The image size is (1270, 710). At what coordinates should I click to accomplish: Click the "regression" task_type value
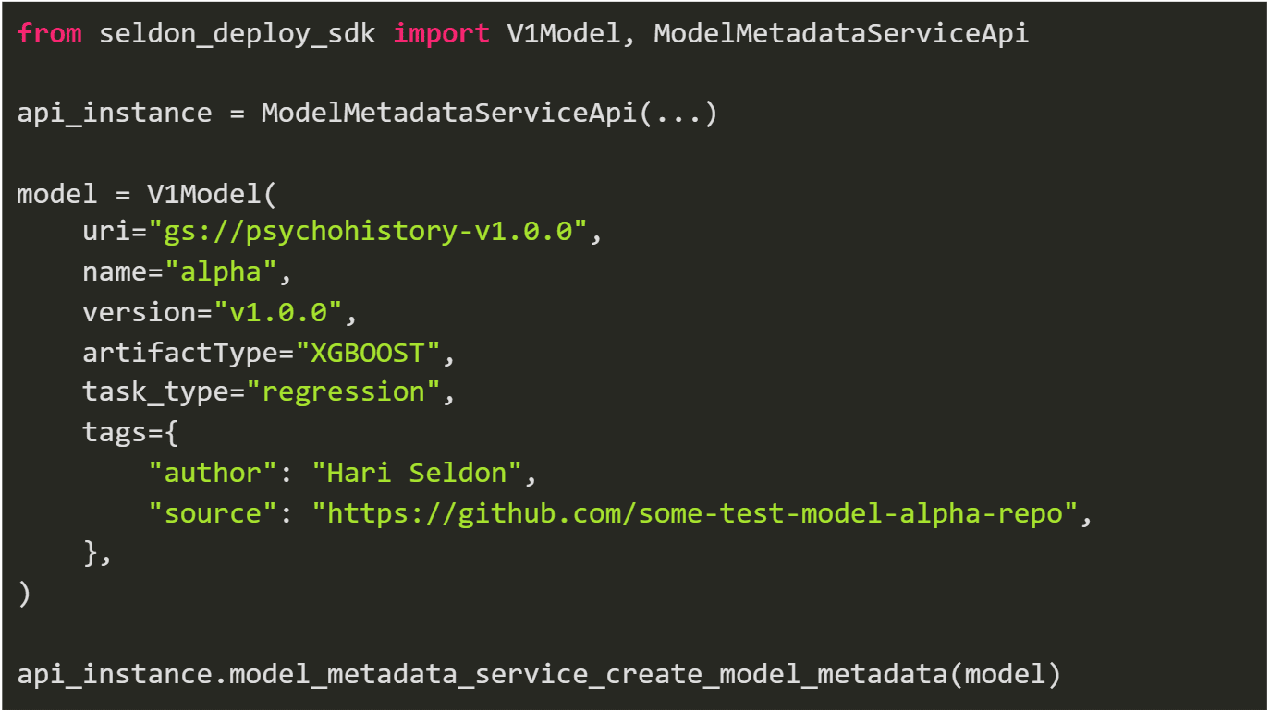343,391
